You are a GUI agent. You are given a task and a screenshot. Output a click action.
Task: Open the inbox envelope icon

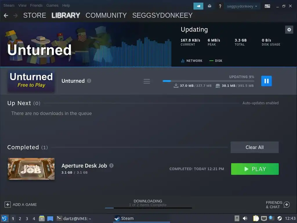coord(209,6)
